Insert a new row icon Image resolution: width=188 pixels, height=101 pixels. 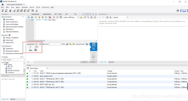(x=70, y=44)
